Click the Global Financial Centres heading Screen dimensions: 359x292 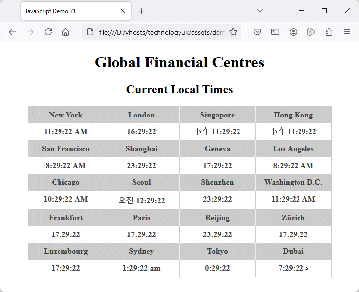click(179, 62)
